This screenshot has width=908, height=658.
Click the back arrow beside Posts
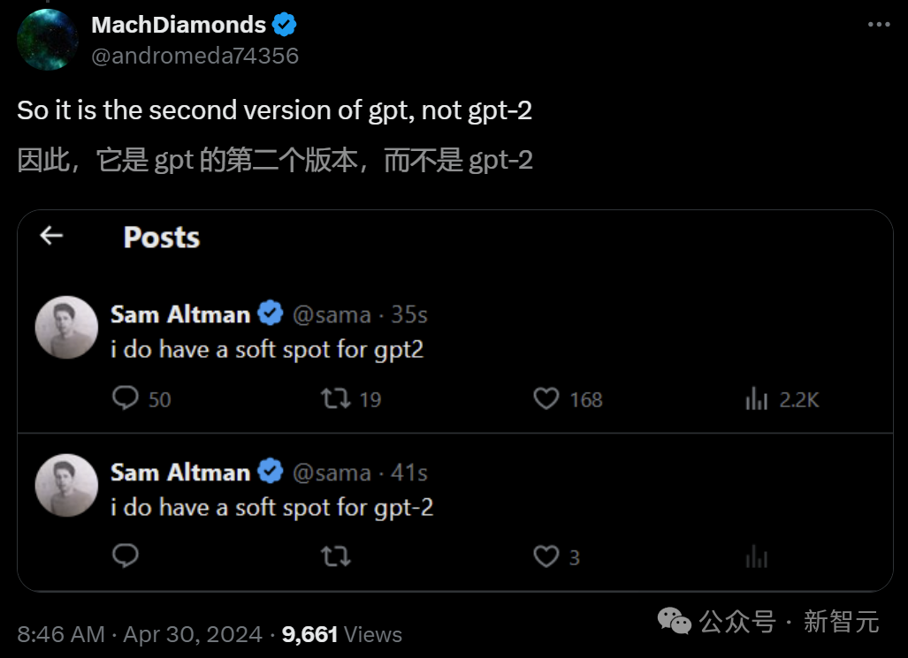pyautogui.click(x=52, y=236)
